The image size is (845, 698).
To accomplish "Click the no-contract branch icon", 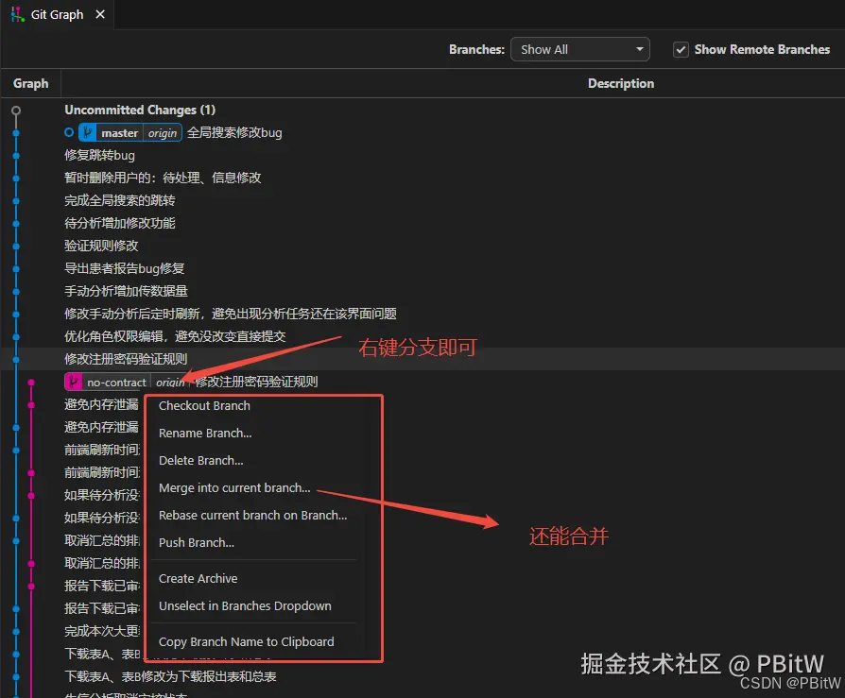I will pos(74,382).
